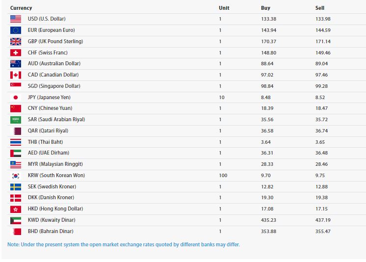Click the Japanese flag icon
Image resolution: width=366 pixels, height=262 pixels.
16,97
